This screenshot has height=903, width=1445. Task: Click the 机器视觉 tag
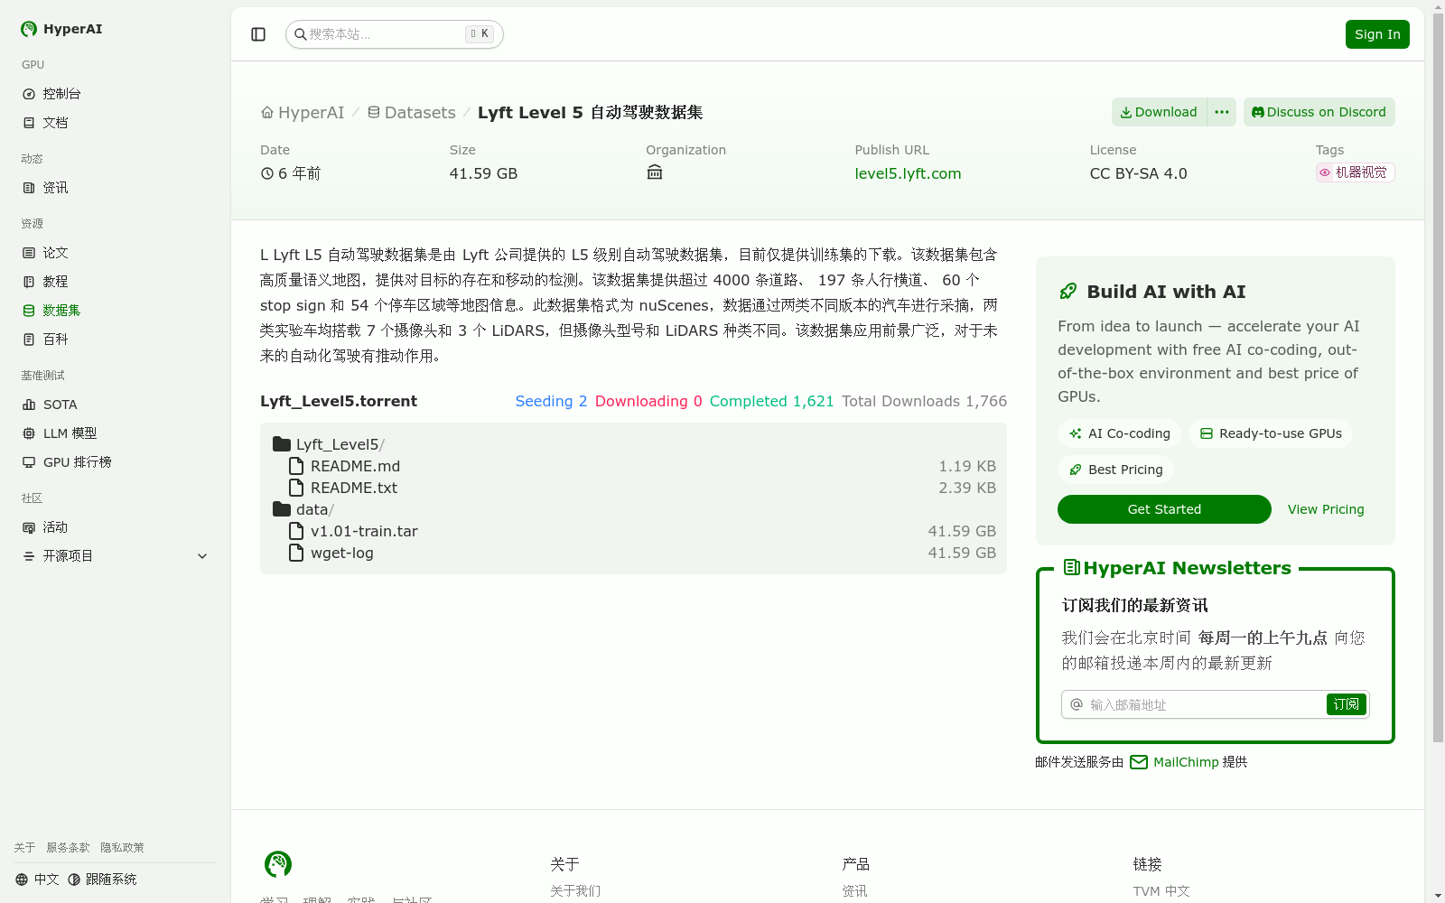point(1355,172)
